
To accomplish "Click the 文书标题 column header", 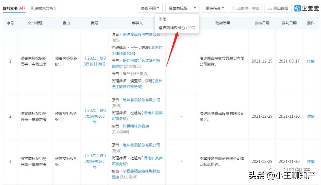I will point(35,23).
